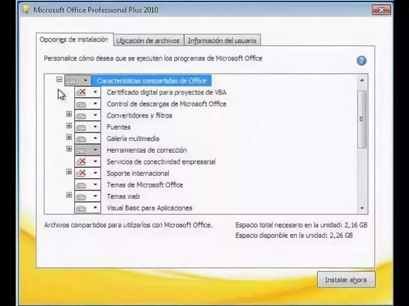Open install state dropdown for Soporte internacional

click(x=88, y=173)
